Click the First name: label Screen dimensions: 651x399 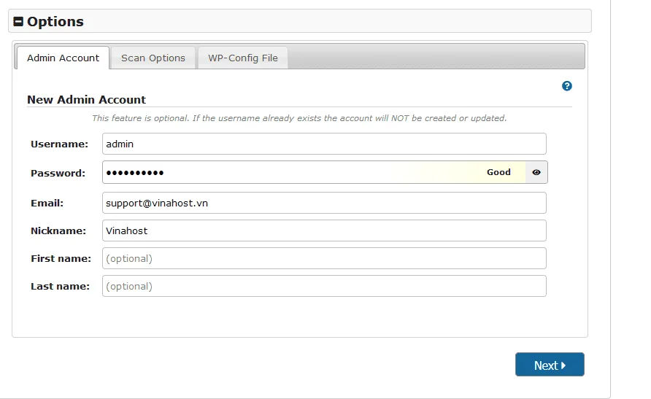coord(61,258)
